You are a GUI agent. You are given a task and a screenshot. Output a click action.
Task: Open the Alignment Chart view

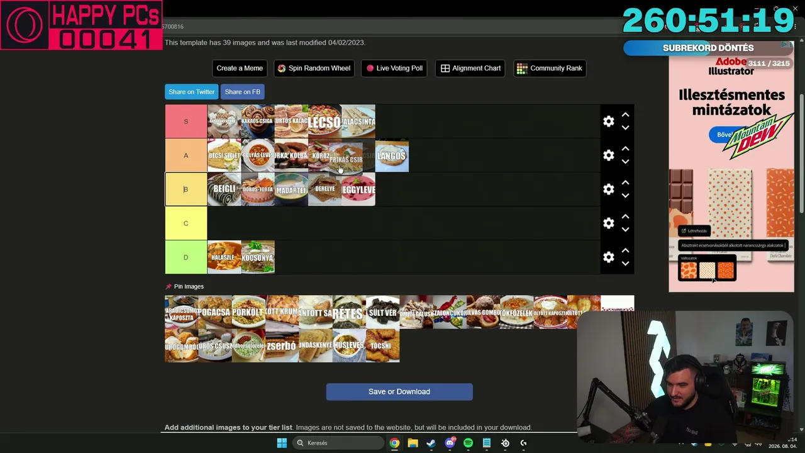click(471, 68)
